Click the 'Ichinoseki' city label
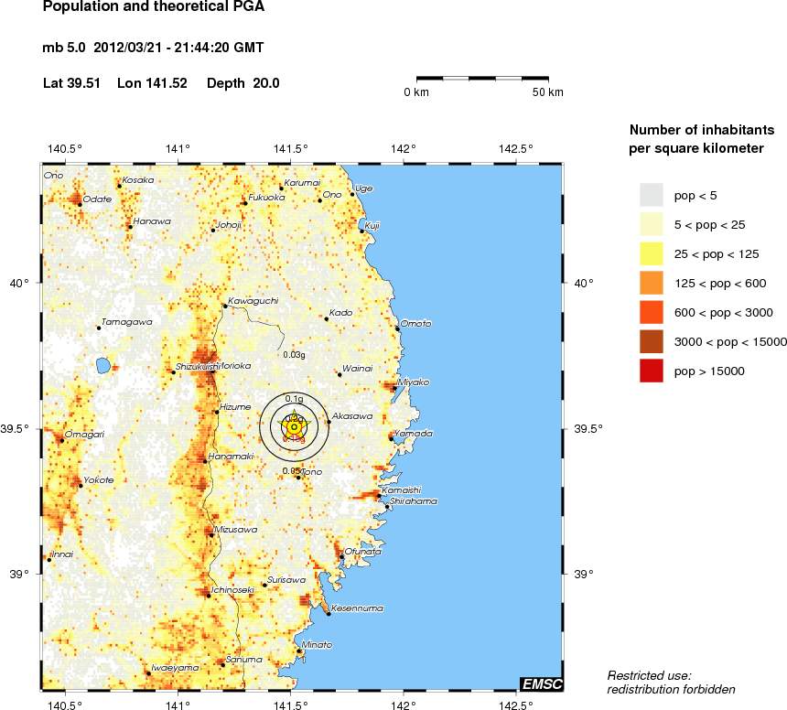The image size is (787, 710). 232,590
